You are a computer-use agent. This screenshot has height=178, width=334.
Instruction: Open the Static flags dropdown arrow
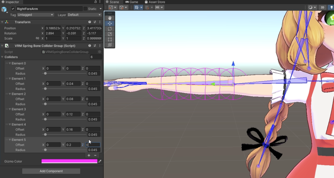click(x=100, y=9)
